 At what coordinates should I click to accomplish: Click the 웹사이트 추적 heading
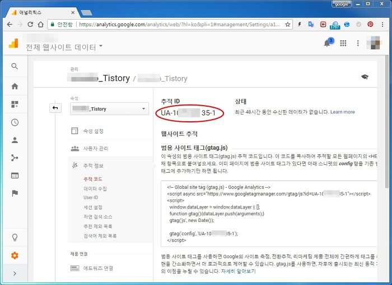point(179,134)
